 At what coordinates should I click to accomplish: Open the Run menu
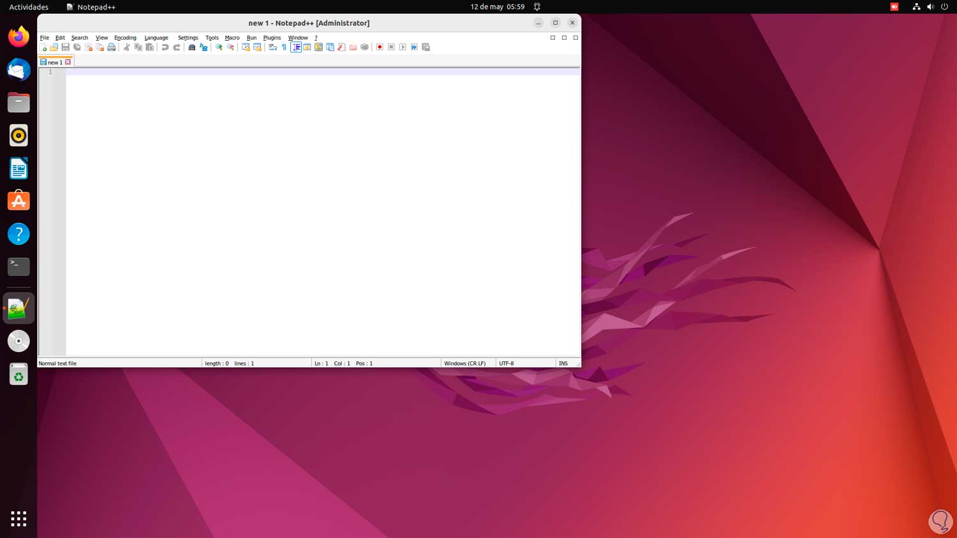pyautogui.click(x=251, y=38)
